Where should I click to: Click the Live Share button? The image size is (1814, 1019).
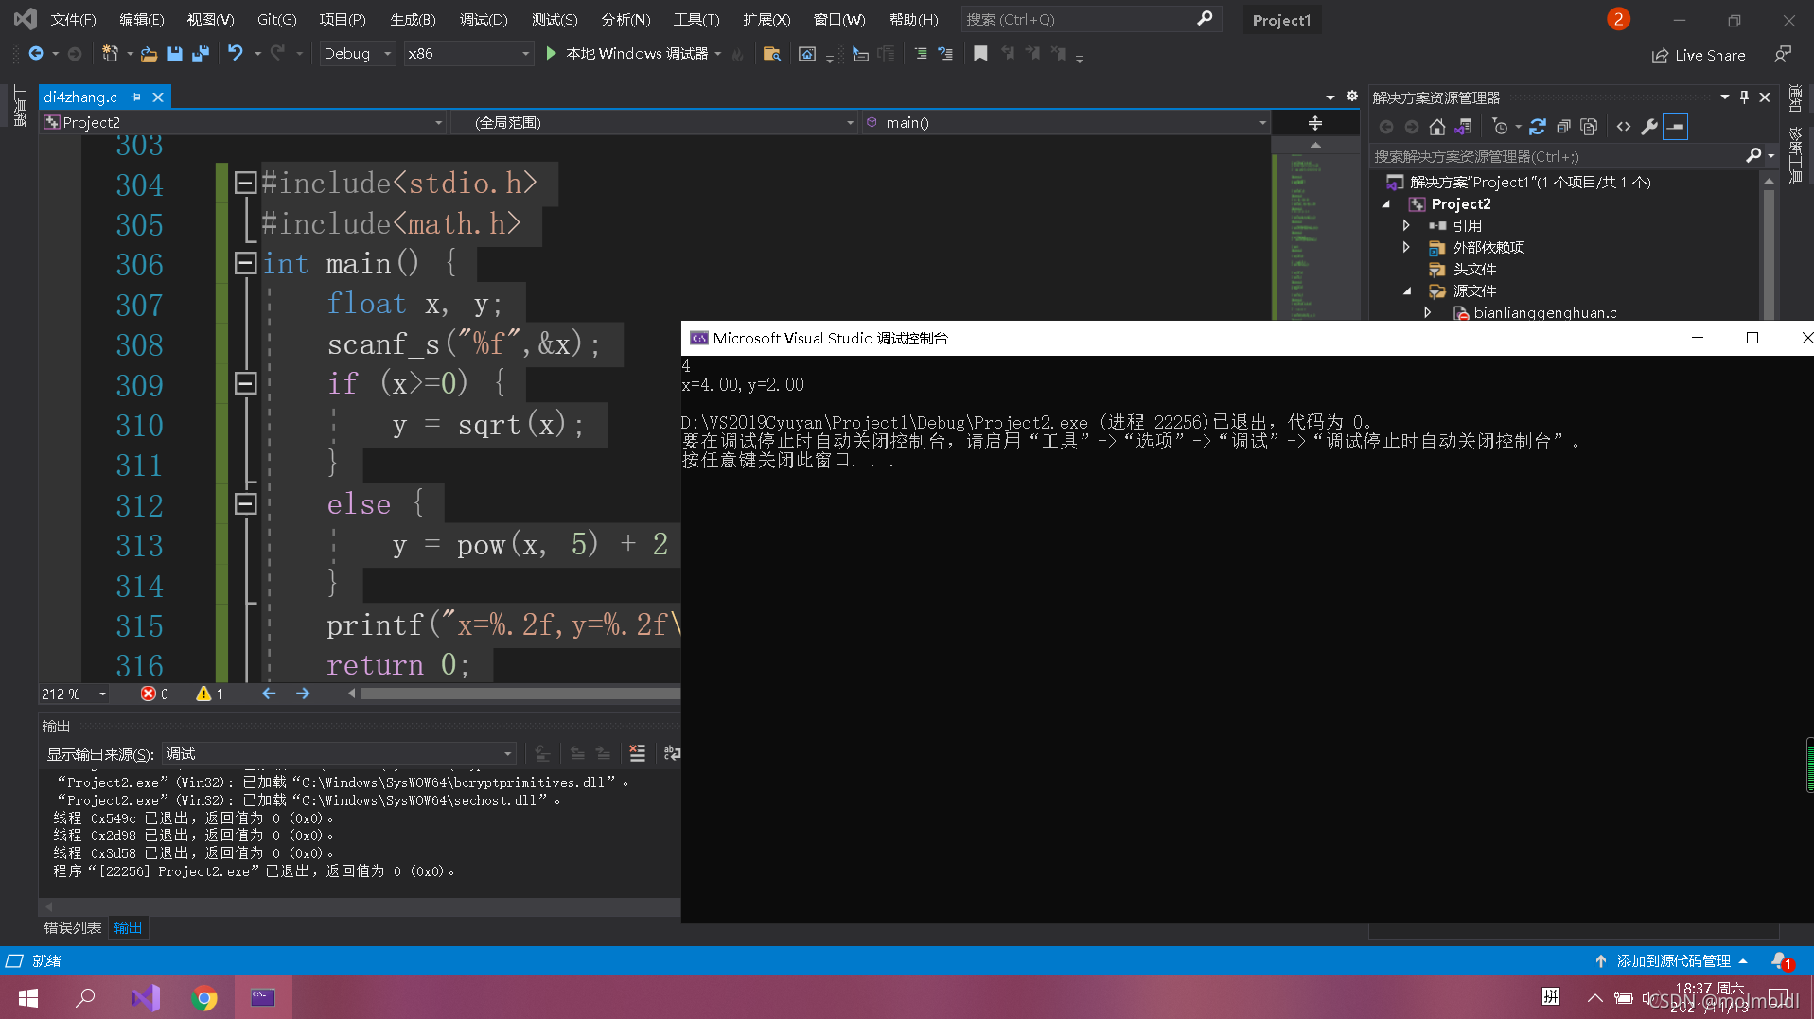pyautogui.click(x=1700, y=55)
